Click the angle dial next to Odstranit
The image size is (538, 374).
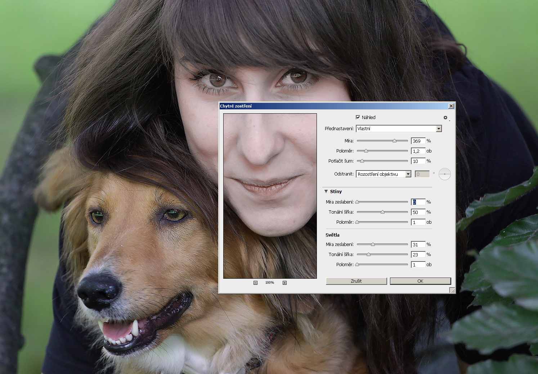[x=445, y=174]
